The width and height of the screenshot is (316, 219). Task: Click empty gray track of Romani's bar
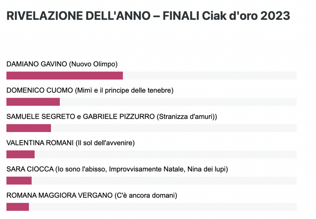[165, 154]
